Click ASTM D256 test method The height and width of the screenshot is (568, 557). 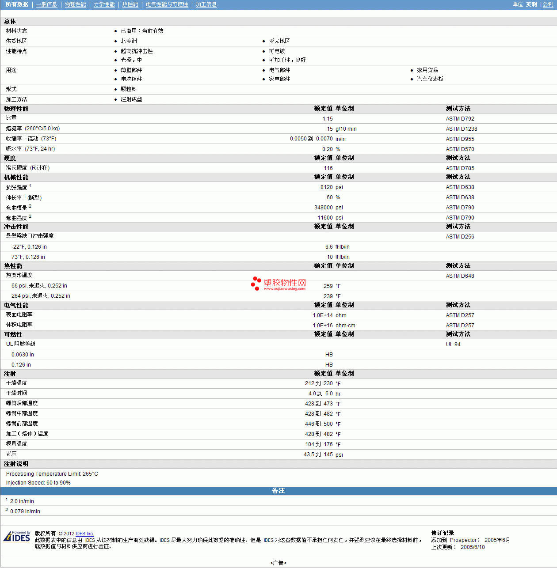click(x=460, y=237)
